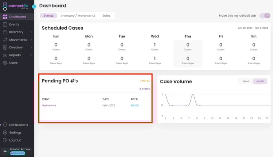This screenshot has height=157, width=273.
Task: Open the Hip Fracture event link
Action: [49, 105]
